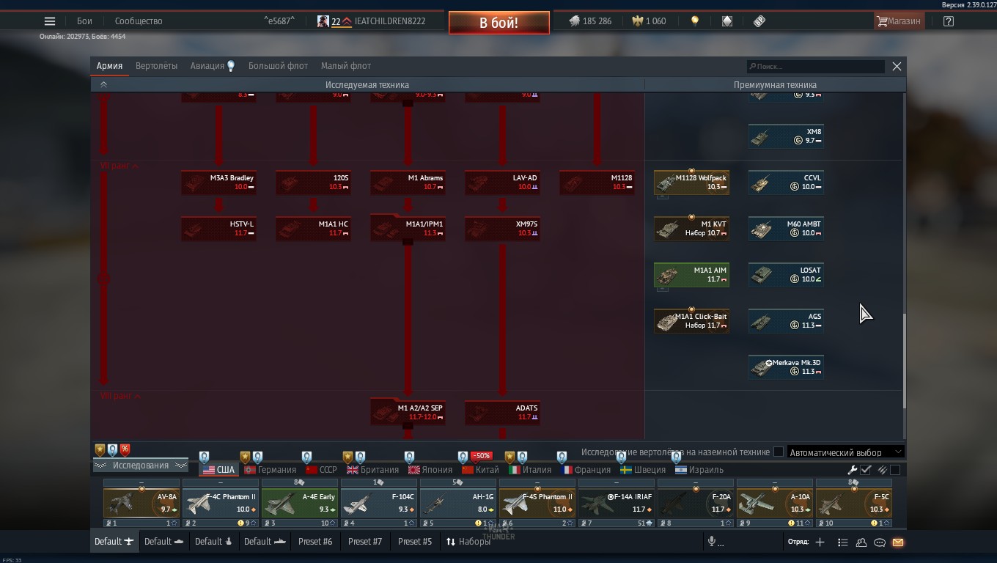Switch to the Вертолёты tab
The height and width of the screenshot is (563, 997).
156,66
